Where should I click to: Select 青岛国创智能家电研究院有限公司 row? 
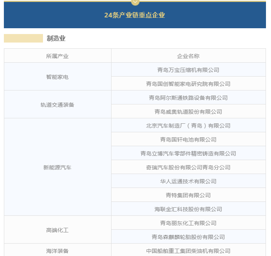189,84
